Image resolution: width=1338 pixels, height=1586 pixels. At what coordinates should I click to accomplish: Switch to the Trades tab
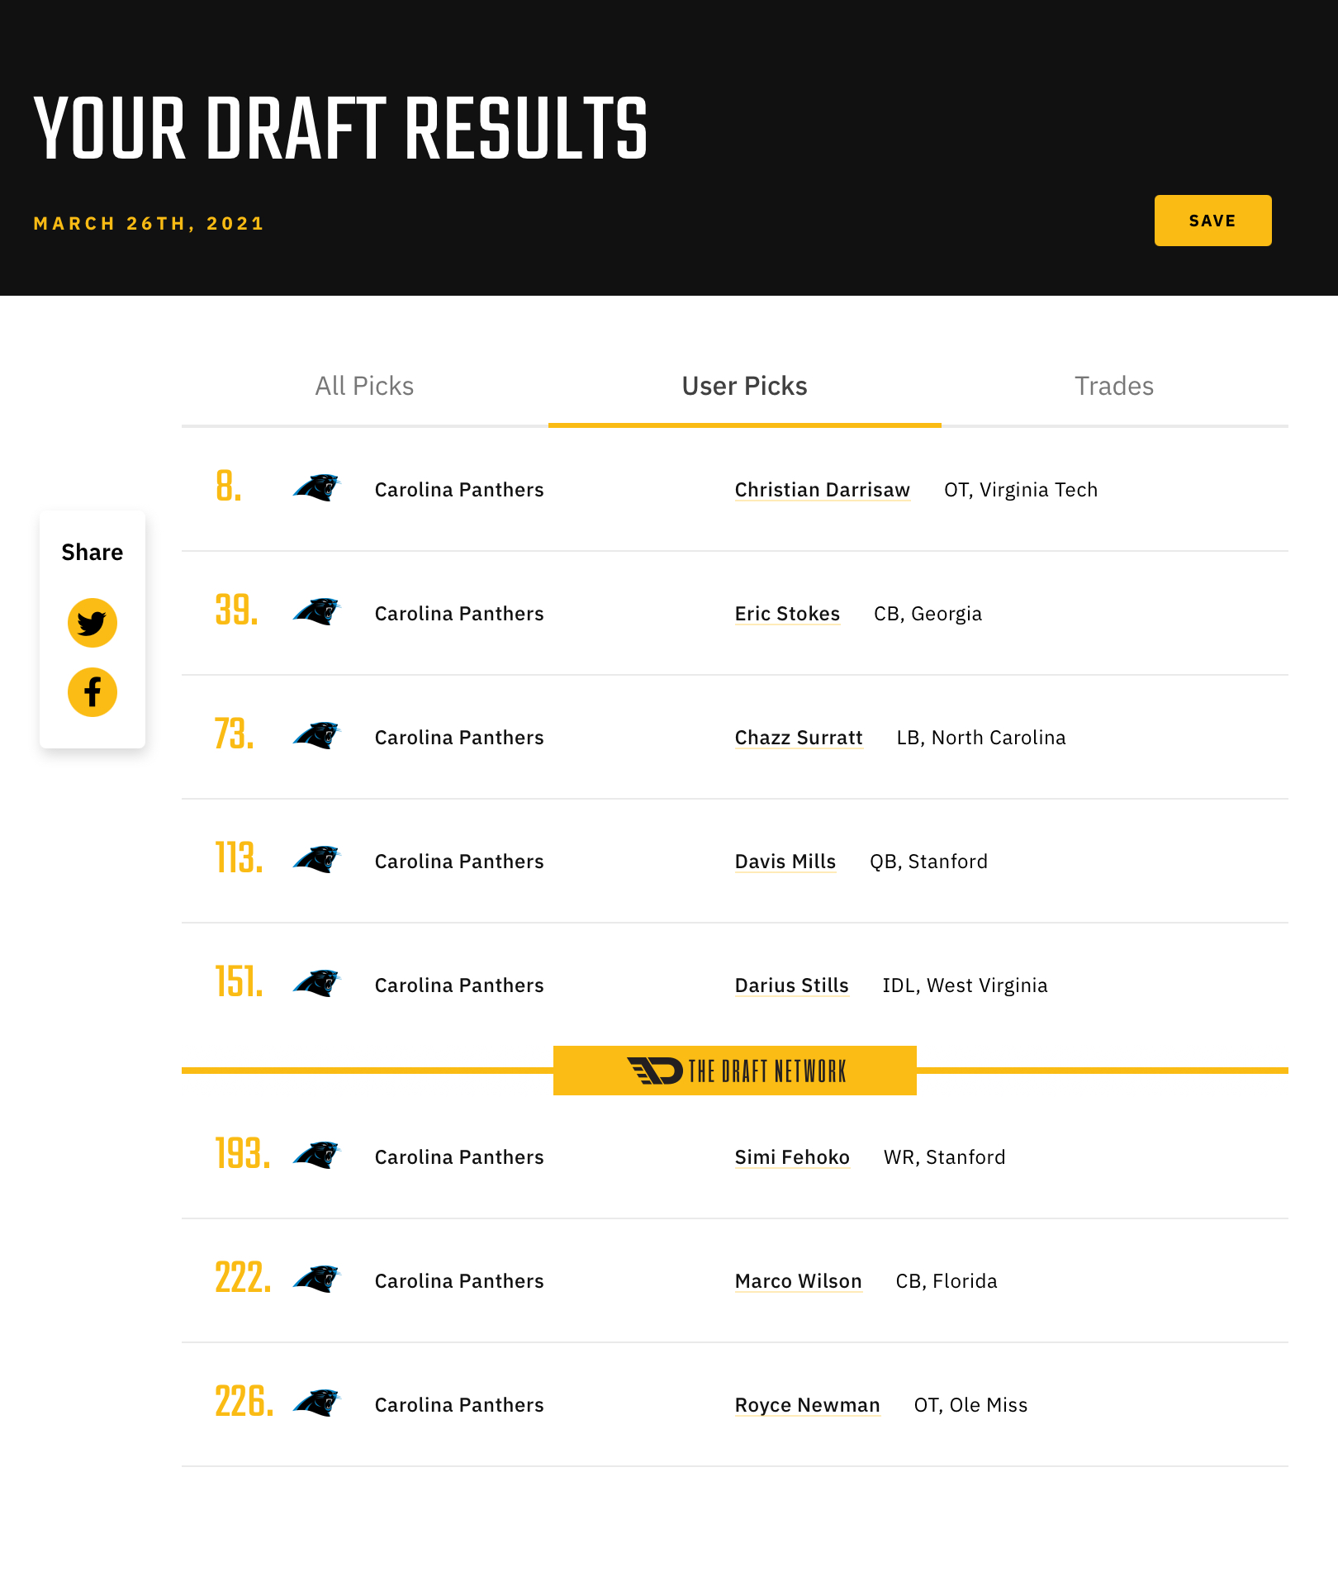[x=1114, y=386]
